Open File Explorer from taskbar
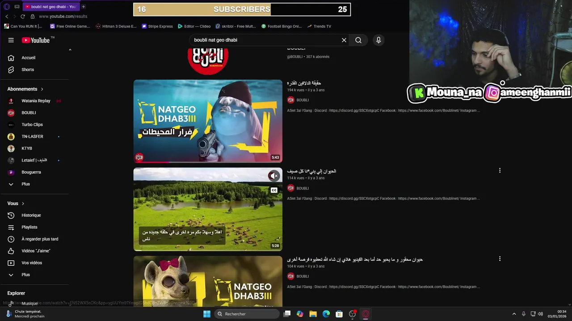 [313, 314]
